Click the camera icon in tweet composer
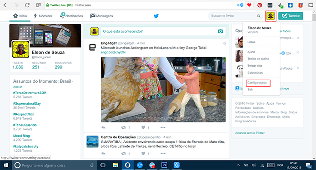The image size is (316, 170). [221, 31]
